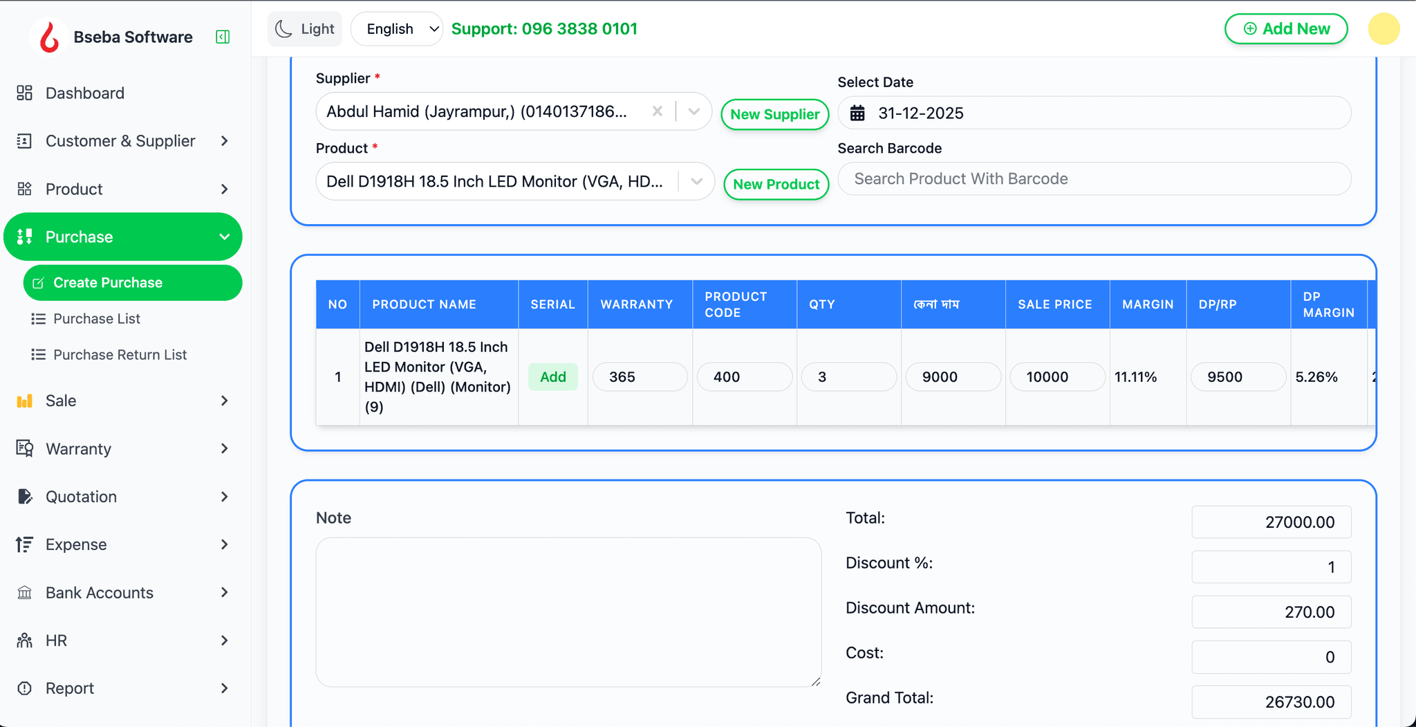
Task: Click the Add serial button in table row
Action: click(552, 377)
